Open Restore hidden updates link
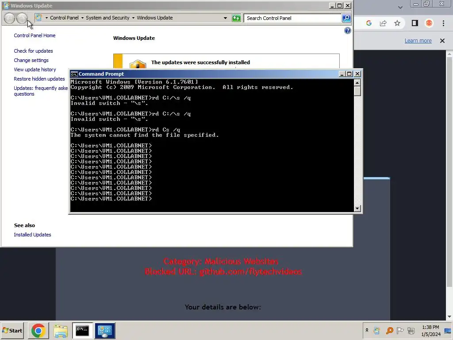This screenshot has width=453, height=340. click(x=39, y=79)
